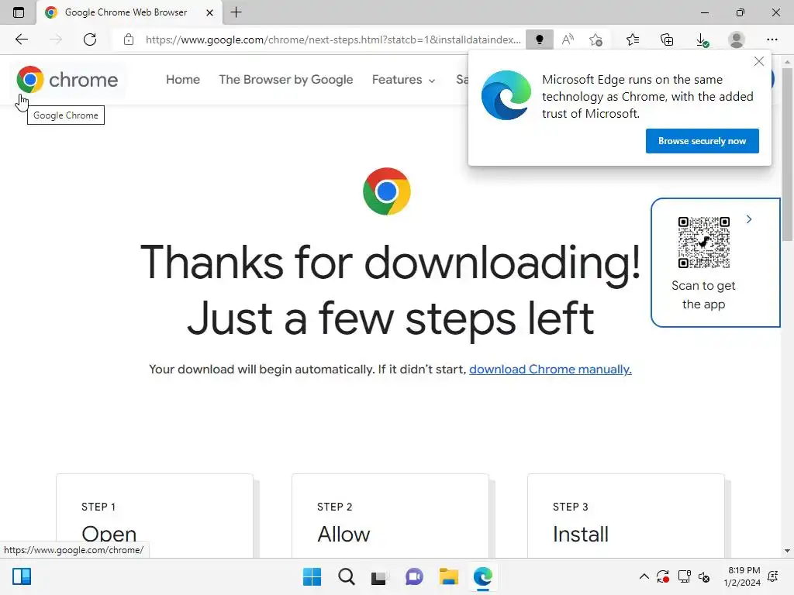Viewport: 794px width, 595px height.
Task: Click the Edge back arrow button
Action: click(x=21, y=40)
